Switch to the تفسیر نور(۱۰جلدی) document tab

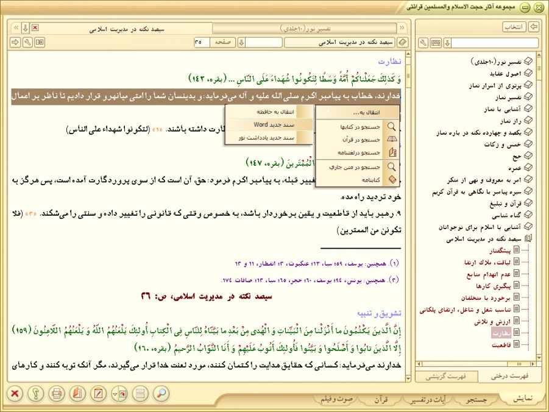(305, 28)
